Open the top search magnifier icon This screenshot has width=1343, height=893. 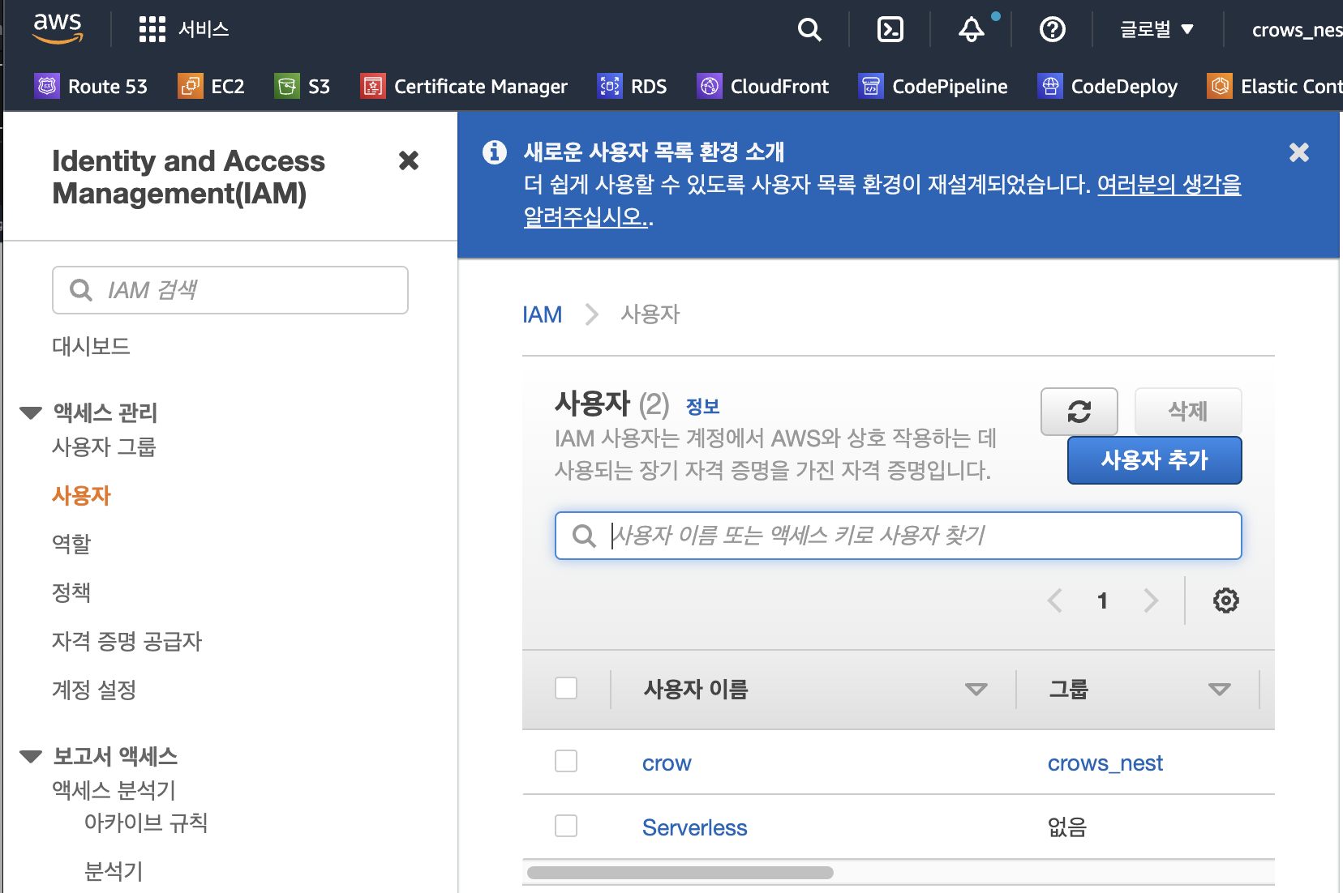tap(809, 30)
